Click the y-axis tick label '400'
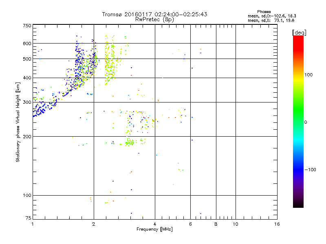Image resolution: width=326 pixels, height=244 pixels. click(x=27, y=78)
